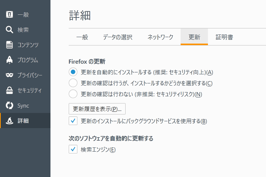Image resolution: width=266 pixels, height=177 pixels.
Task: Toggle バックグラウンドサービスを使用する checkbox
Action: [73, 121]
